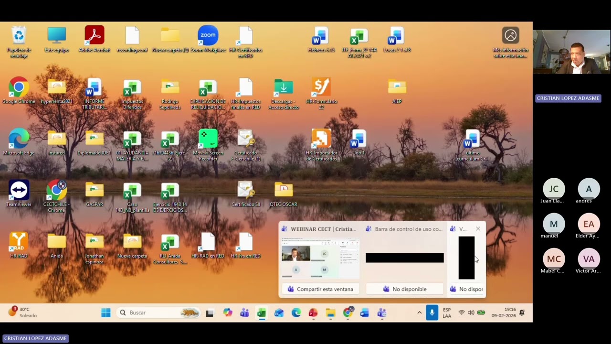Screen dimensions: 611x344
Task: Open the QTEC OSCAR folder
Action: [x=284, y=194]
